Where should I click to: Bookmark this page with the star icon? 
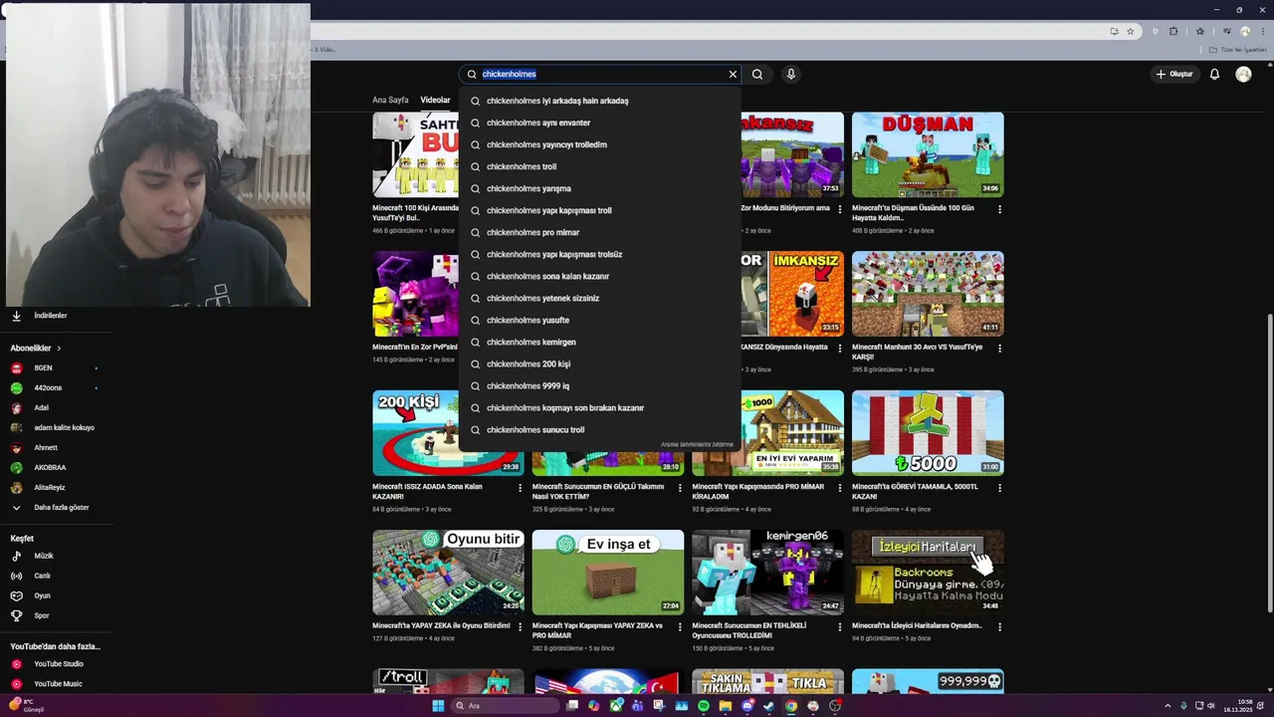(x=1131, y=31)
